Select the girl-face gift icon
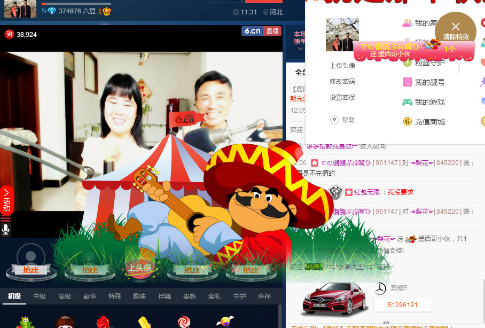Image resolution: width=485 pixels, height=328 pixels. point(65,322)
